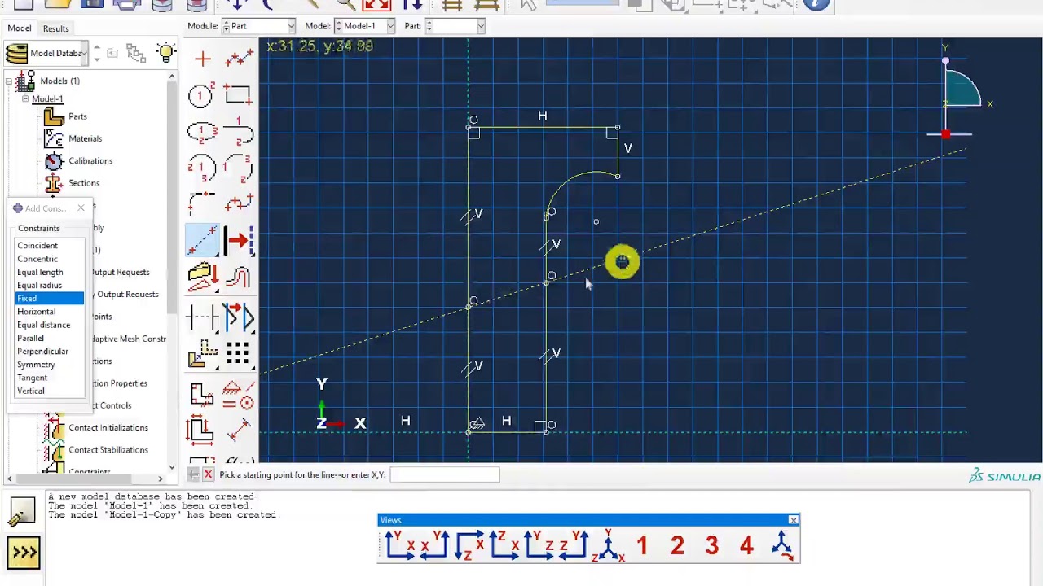Collapse the Models (1) tree node

coord(10,81)
